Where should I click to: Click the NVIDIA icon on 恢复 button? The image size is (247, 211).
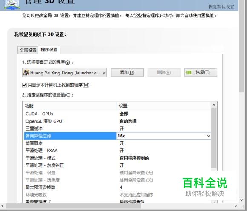tap(189, 73)
